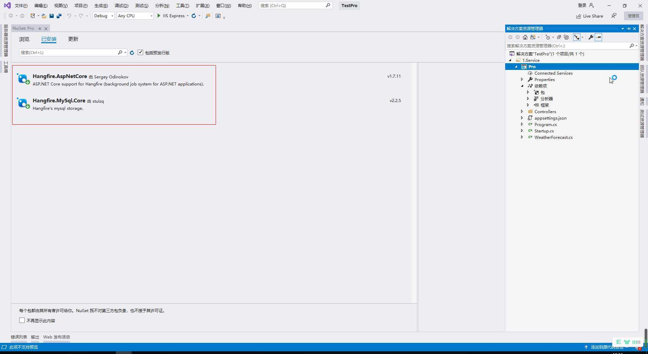Open the 工具箱 side tab
The image size is (648, 354).
[6, 67]
